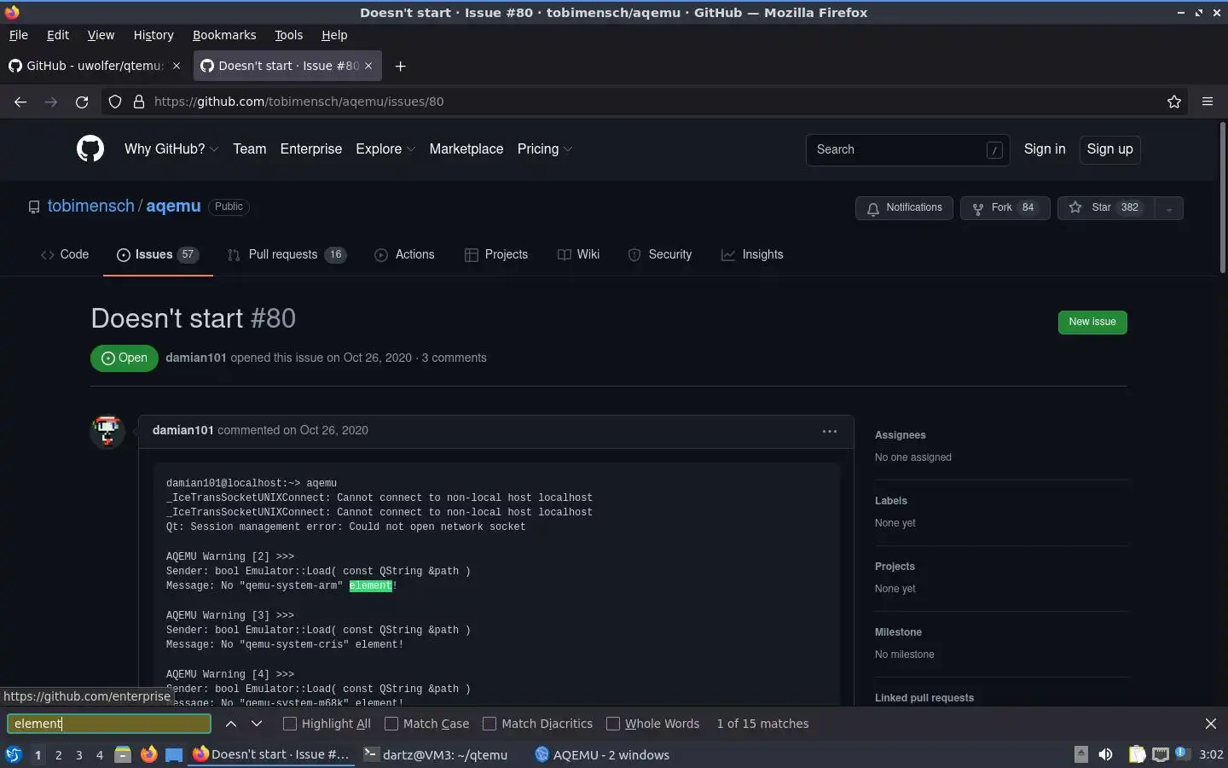Close the find bar

[x=1211, y=724]
